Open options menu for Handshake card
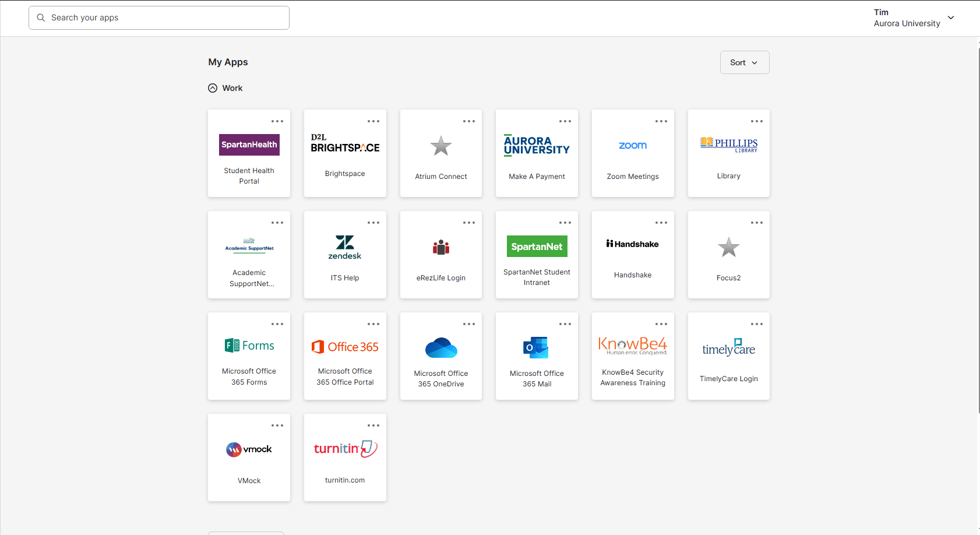 point(661,223)
